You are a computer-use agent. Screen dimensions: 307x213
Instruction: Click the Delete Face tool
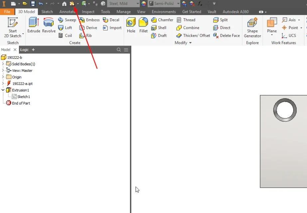(226, 36)
